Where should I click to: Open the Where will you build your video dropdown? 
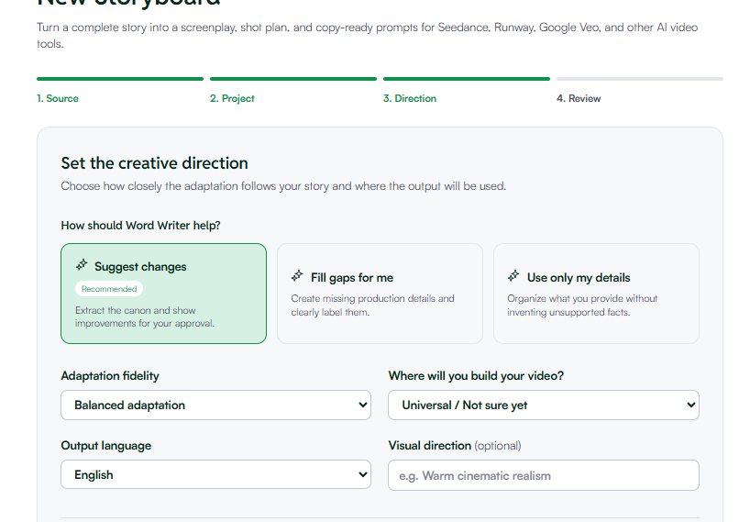544,405
